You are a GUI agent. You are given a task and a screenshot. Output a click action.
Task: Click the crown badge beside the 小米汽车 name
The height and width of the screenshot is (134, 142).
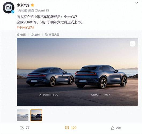pyautogui.click(x=32, y=5)
